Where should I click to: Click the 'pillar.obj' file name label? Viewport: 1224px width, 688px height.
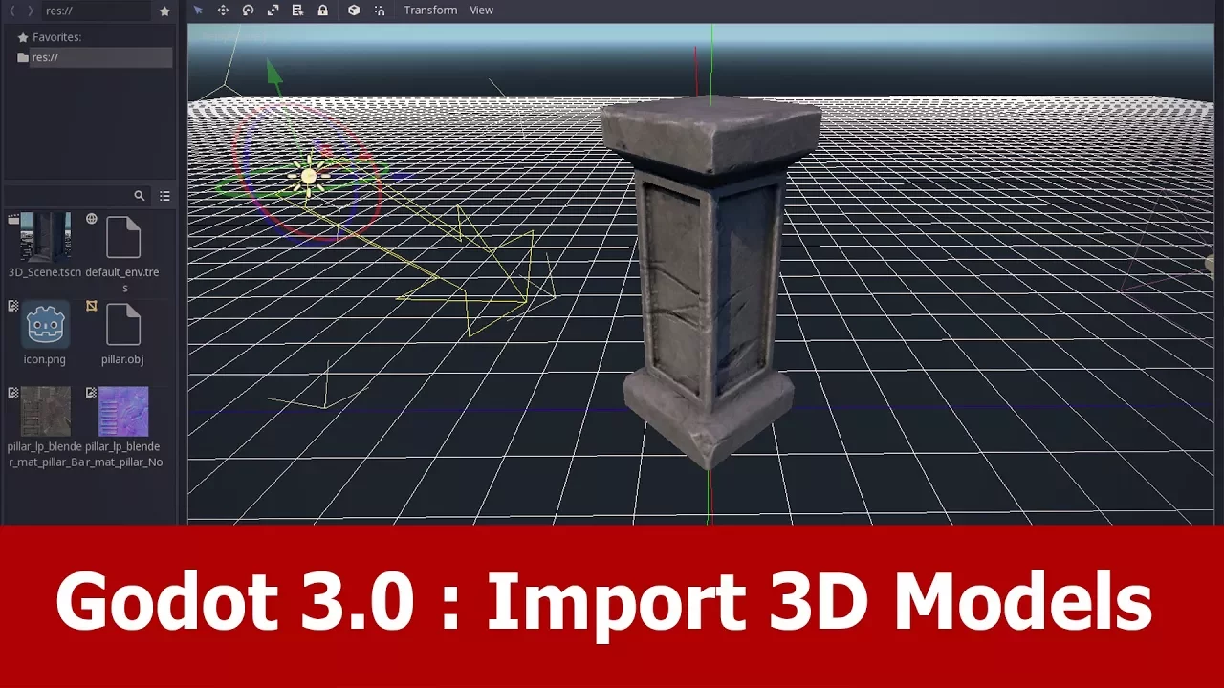point(122,359)
